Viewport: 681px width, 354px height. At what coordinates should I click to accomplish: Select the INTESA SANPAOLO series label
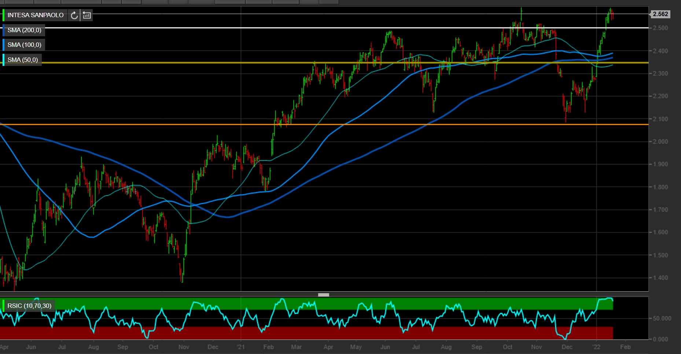coord(36,15)
